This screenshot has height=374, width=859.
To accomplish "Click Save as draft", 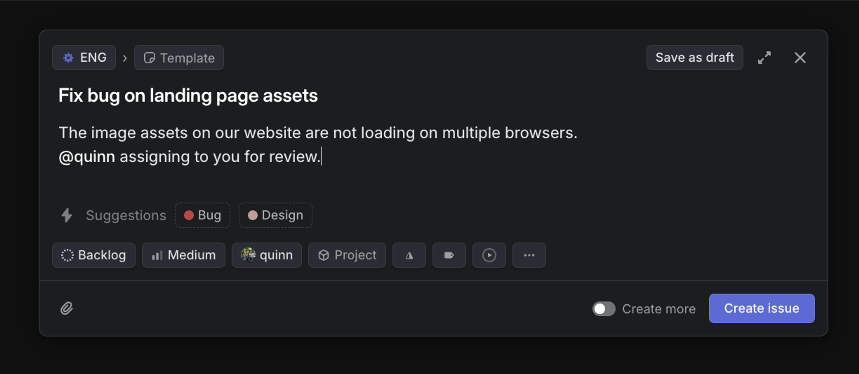I will tap(694, 57).
